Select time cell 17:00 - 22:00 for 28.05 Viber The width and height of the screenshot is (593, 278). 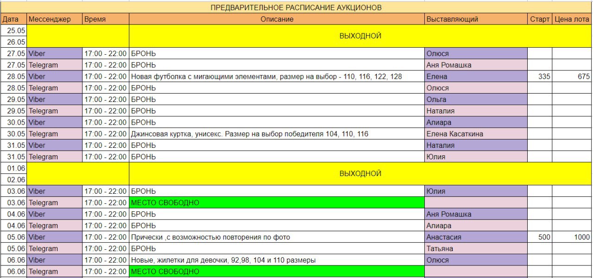pyautogui.click(x=106, y=76)
